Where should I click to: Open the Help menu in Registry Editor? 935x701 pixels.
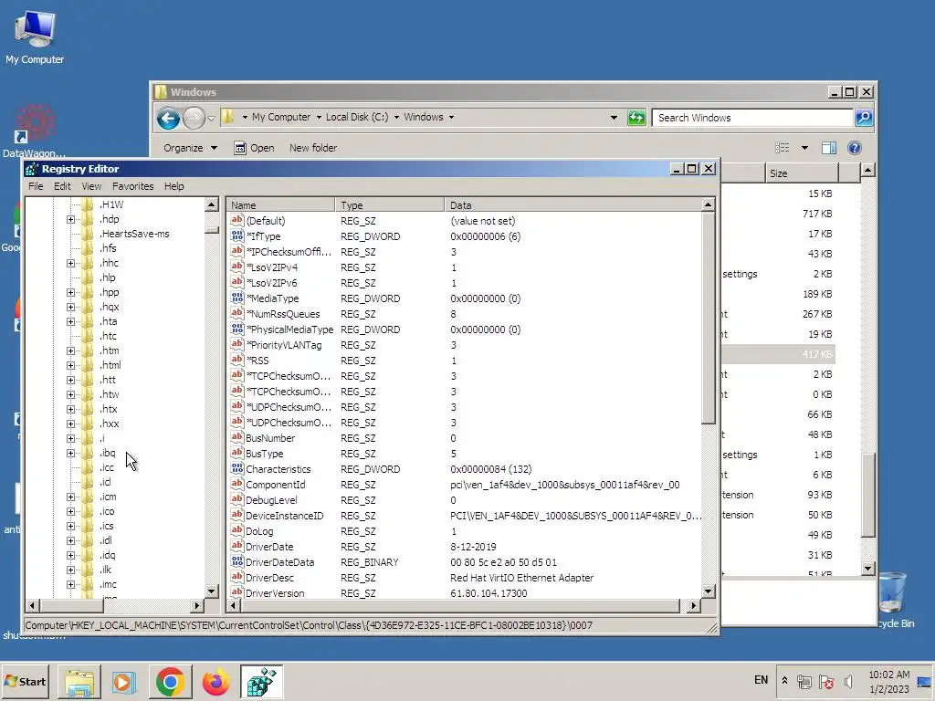[x=174, y=186]
